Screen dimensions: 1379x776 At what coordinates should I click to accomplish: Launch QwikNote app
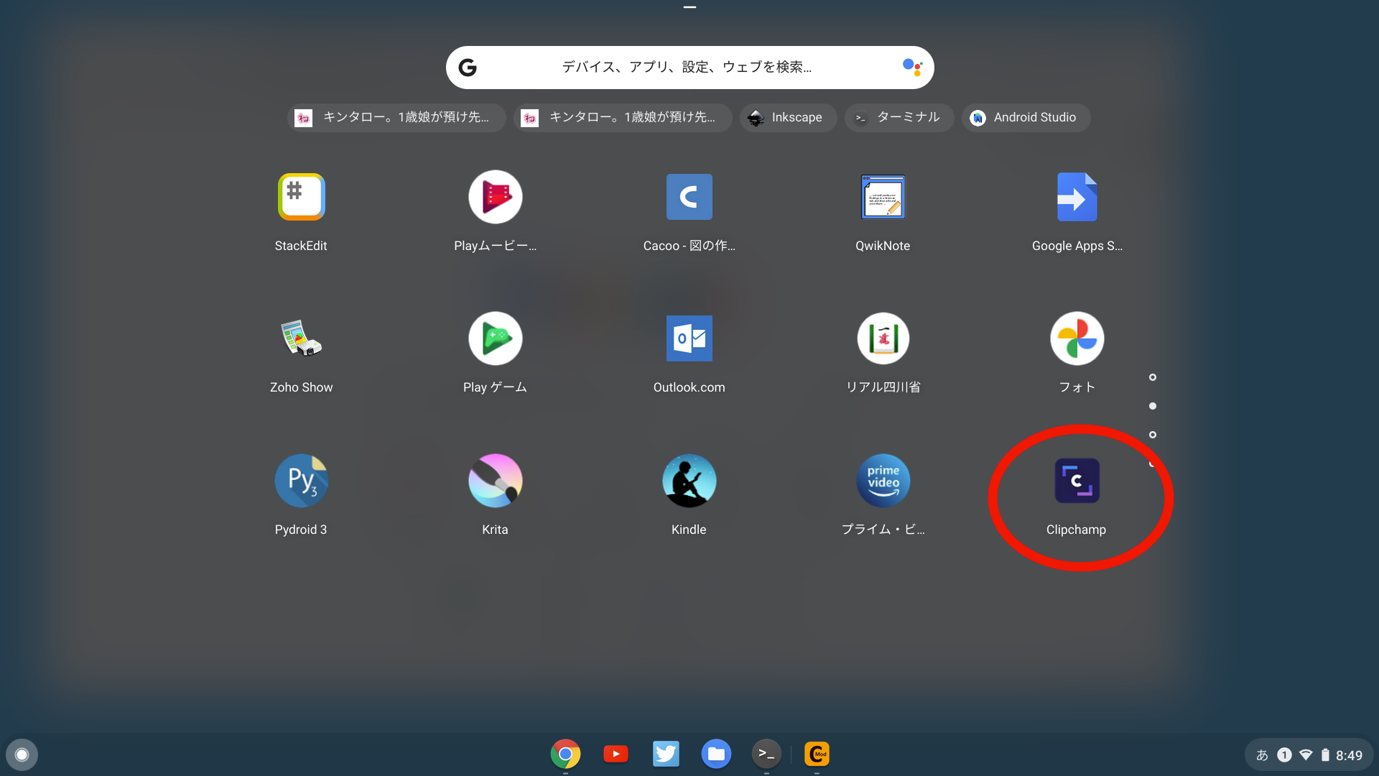tap(883, 197)
